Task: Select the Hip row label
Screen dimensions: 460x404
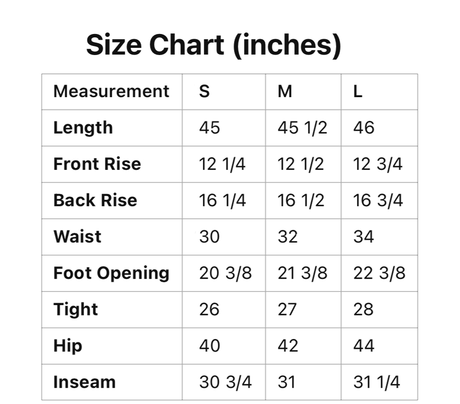Action: pyautogui.click(x=67, y=346)
